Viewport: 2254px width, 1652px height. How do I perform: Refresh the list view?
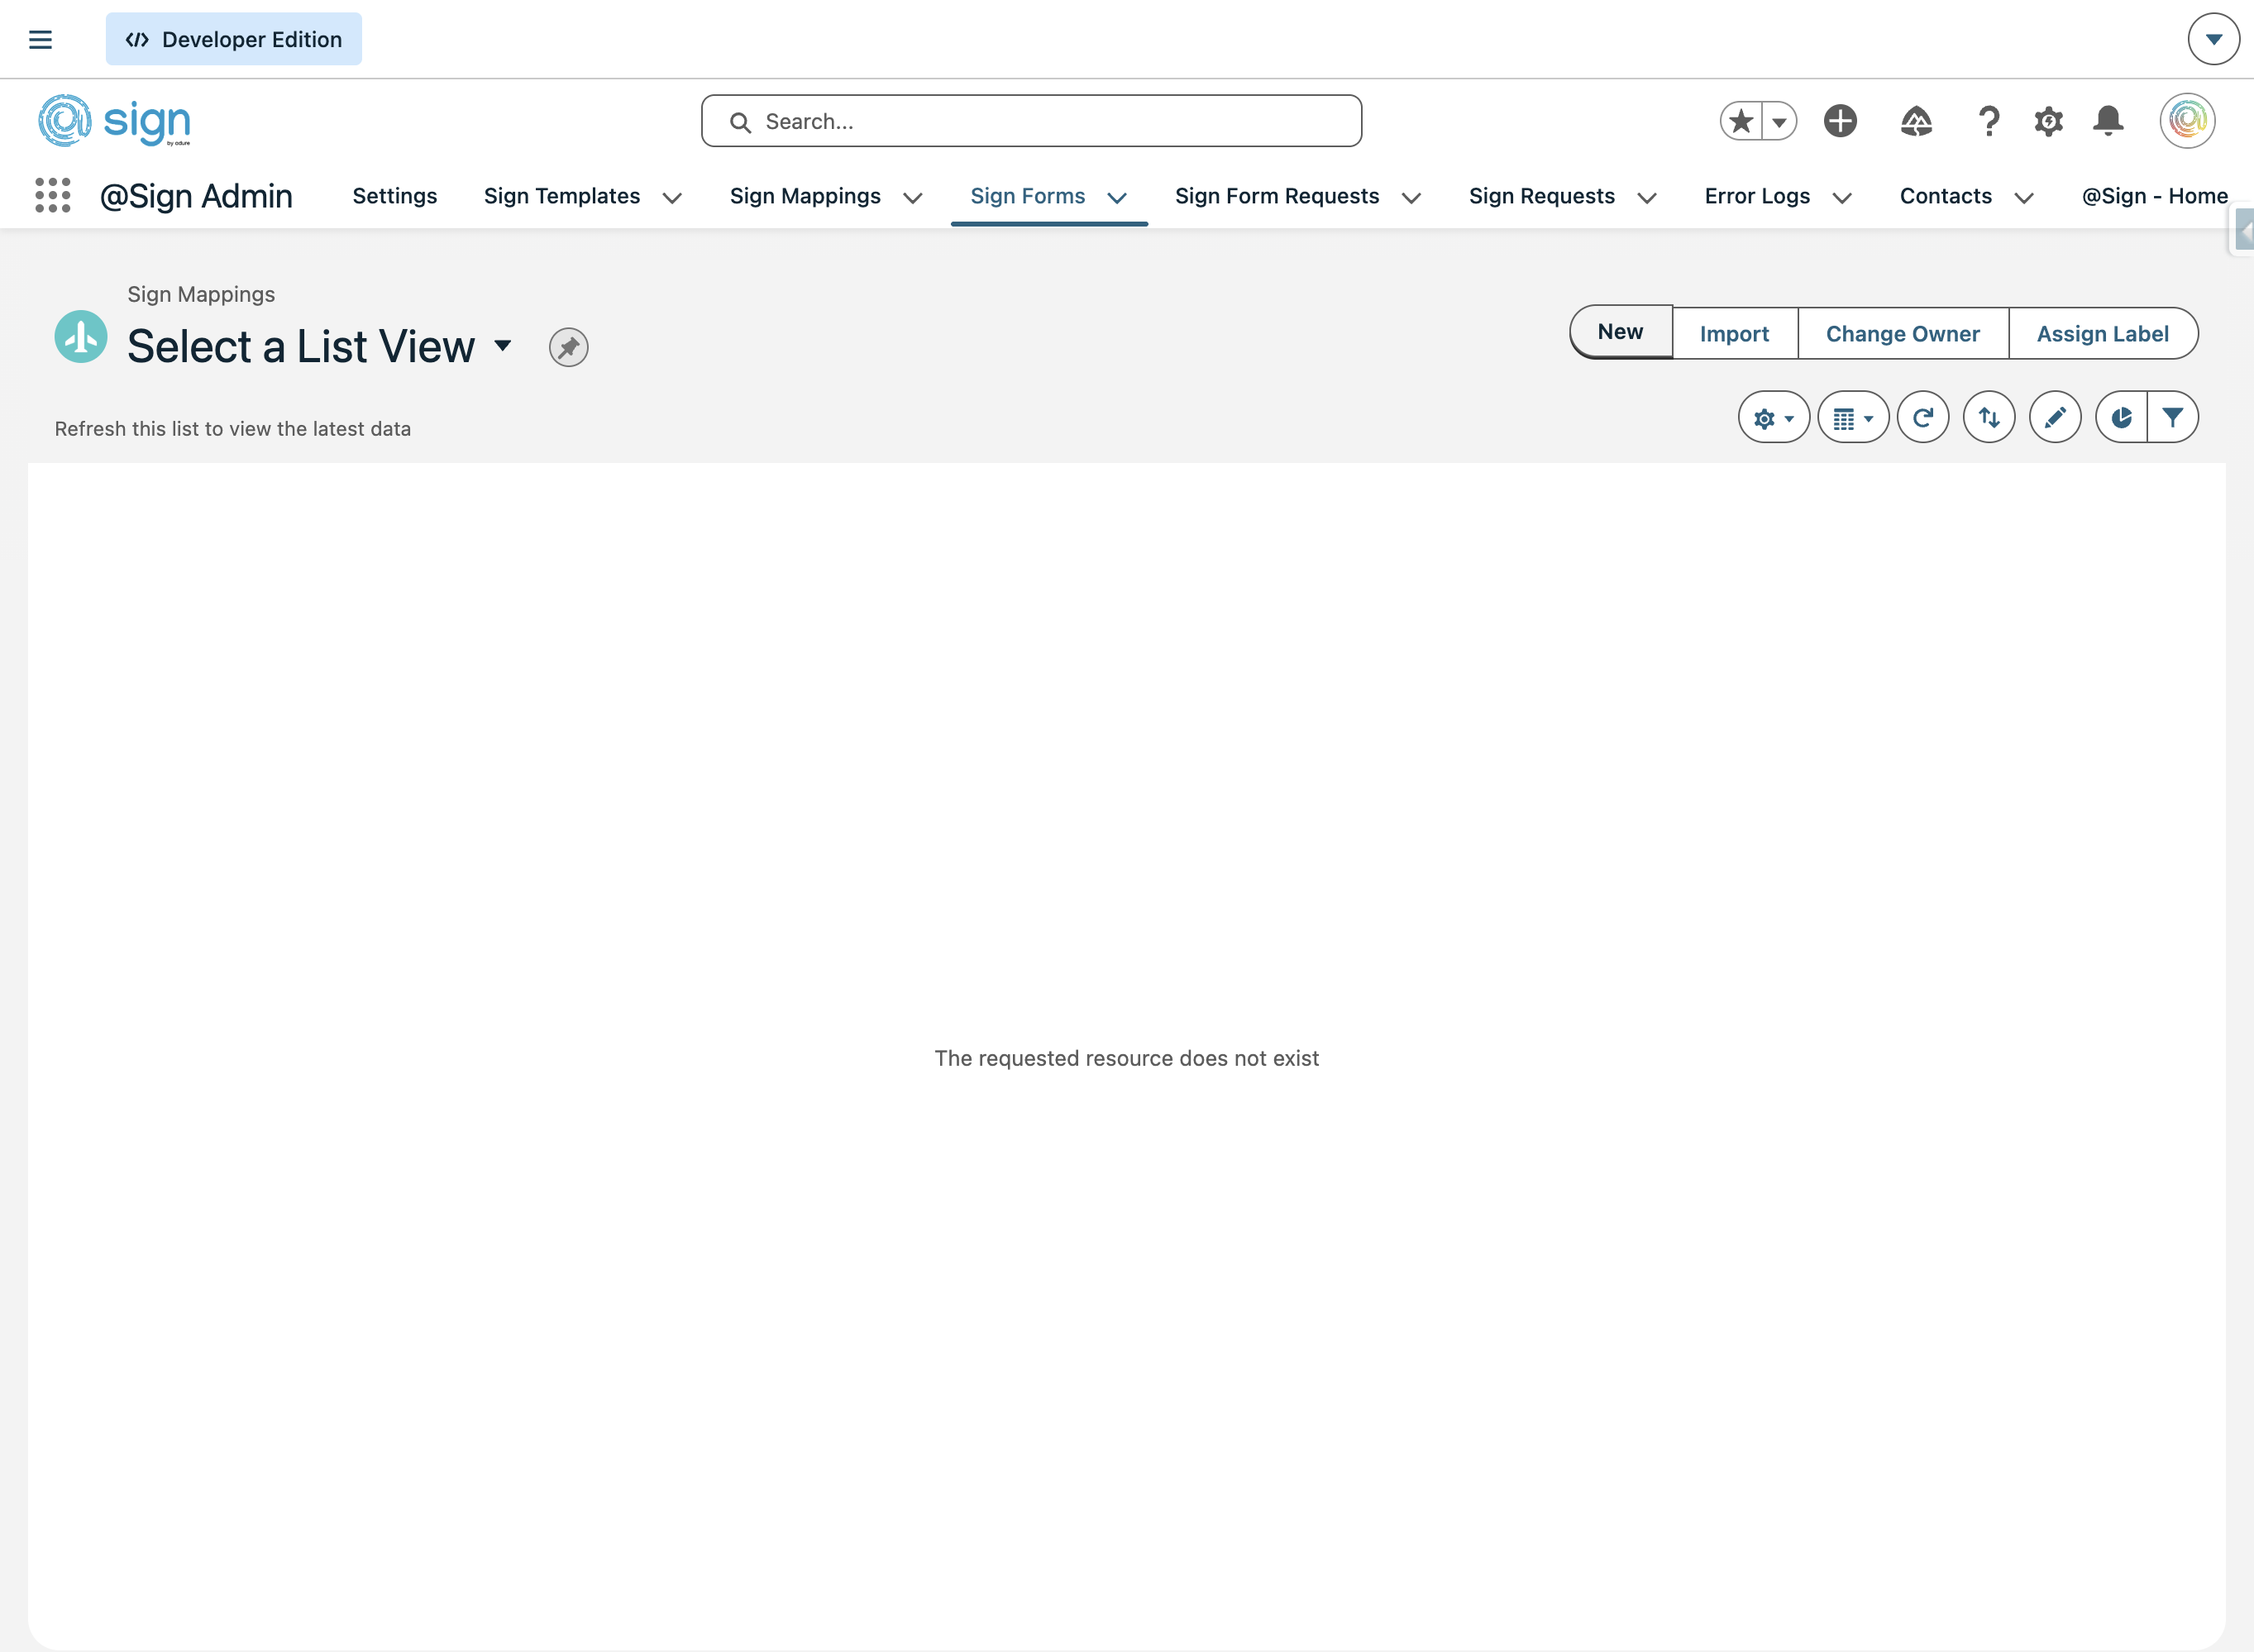(x=1922, y=417)
